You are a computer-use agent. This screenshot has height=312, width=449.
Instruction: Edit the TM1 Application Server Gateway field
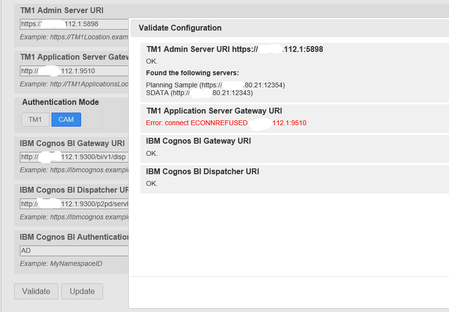74,71
